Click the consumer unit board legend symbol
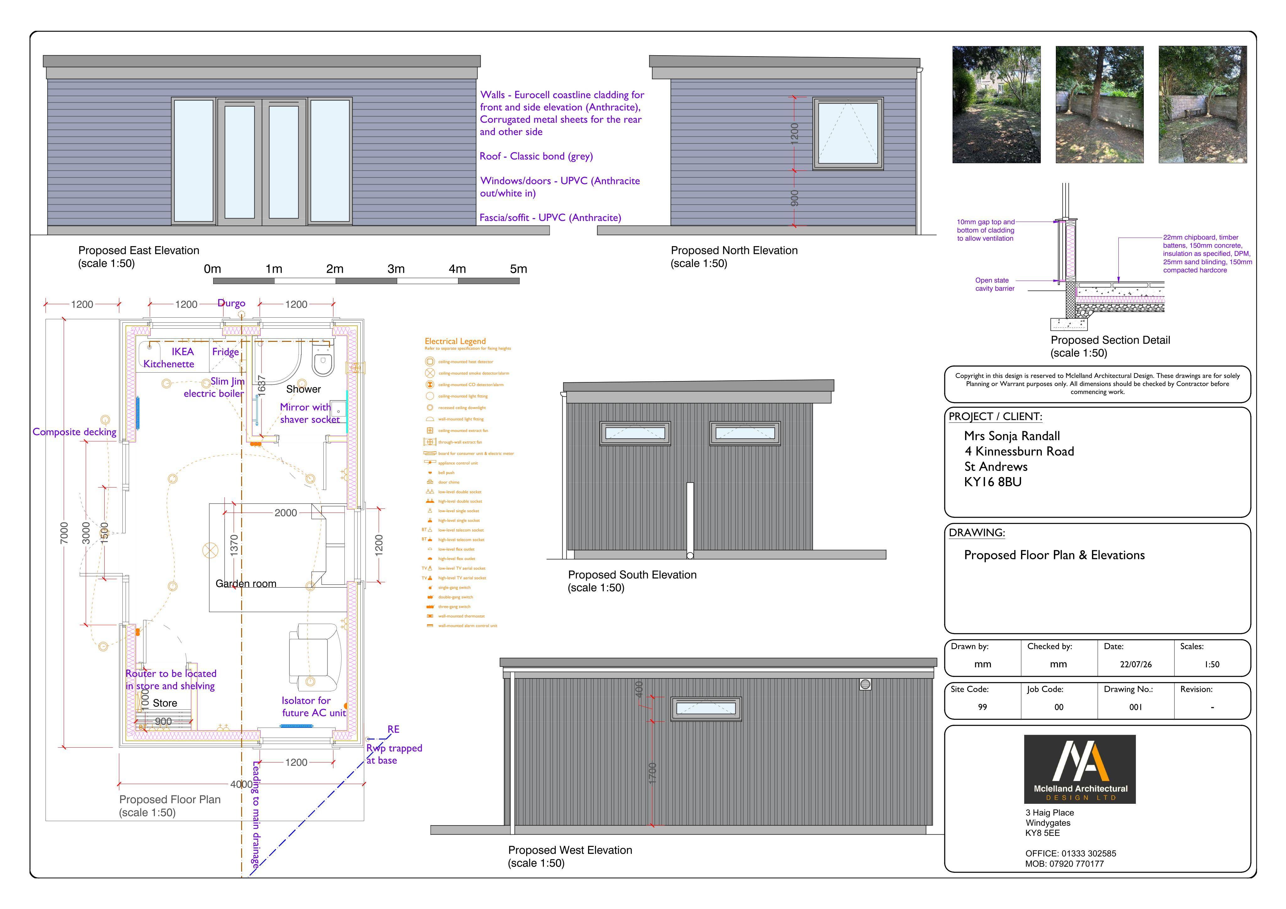This screenshot has height=909, width=1286. pyautogui.click(x=430, y=453)
